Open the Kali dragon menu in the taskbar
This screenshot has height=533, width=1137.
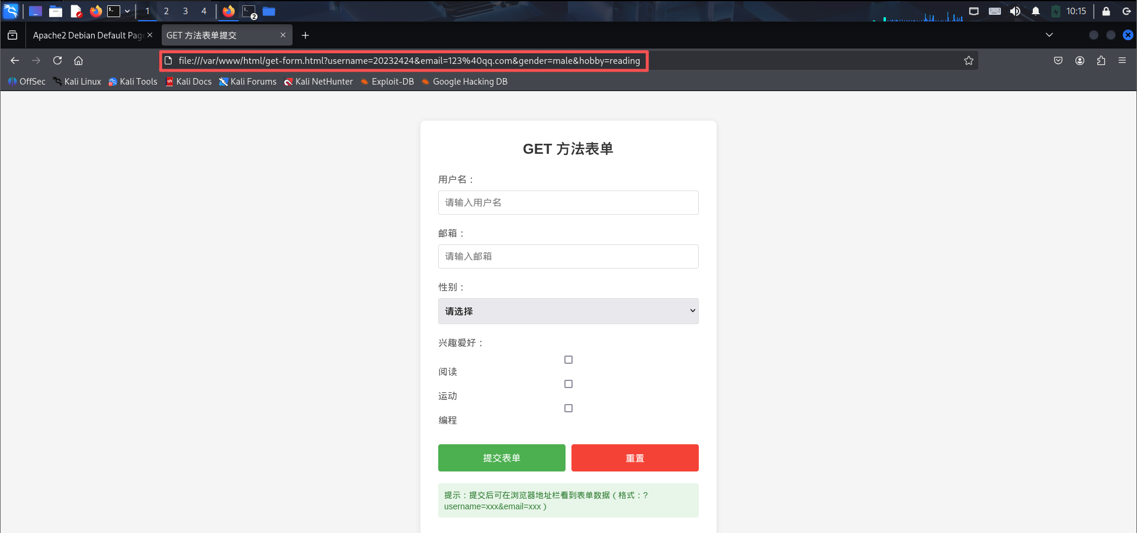[x=11, y=11]
